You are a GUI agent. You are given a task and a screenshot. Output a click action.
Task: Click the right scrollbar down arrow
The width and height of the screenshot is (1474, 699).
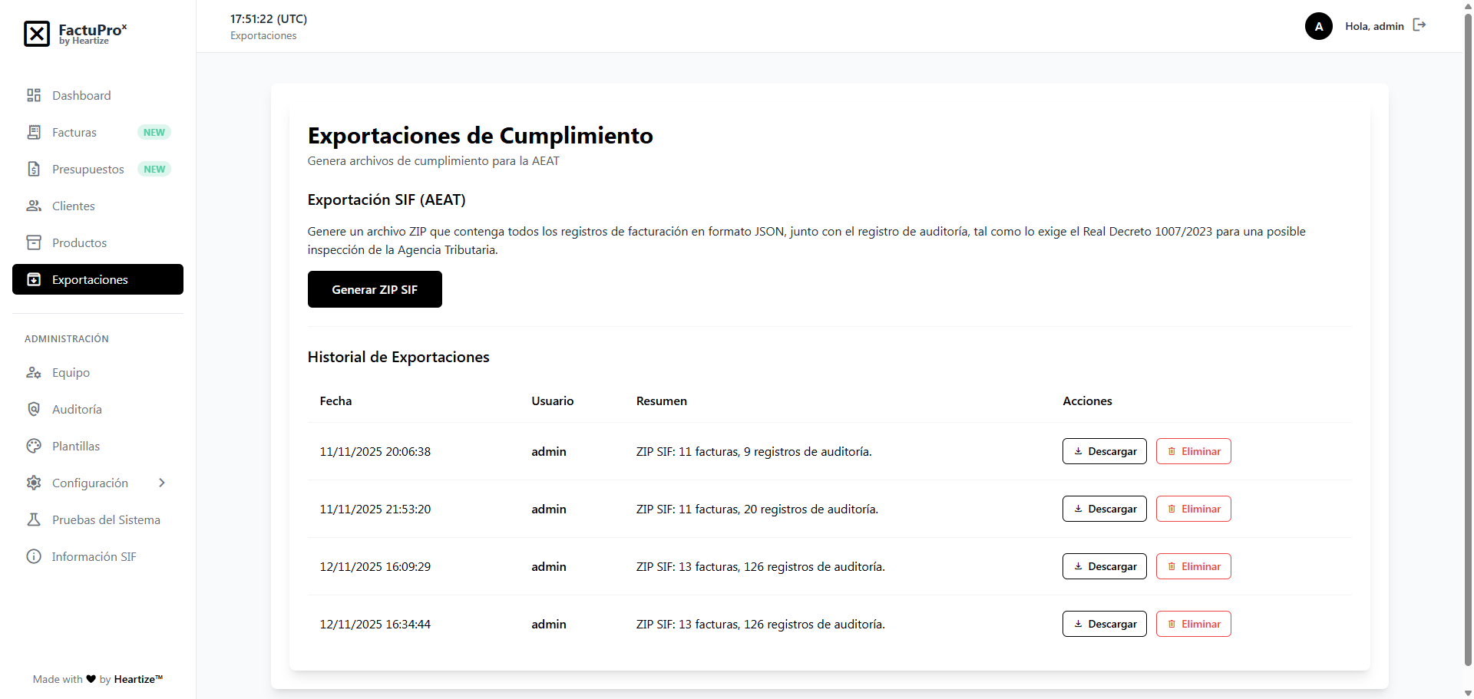(x=1467, y=693)
